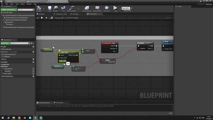Open the File menu
The height and width of the screenshot is (120, 213).
pos(2,4)
